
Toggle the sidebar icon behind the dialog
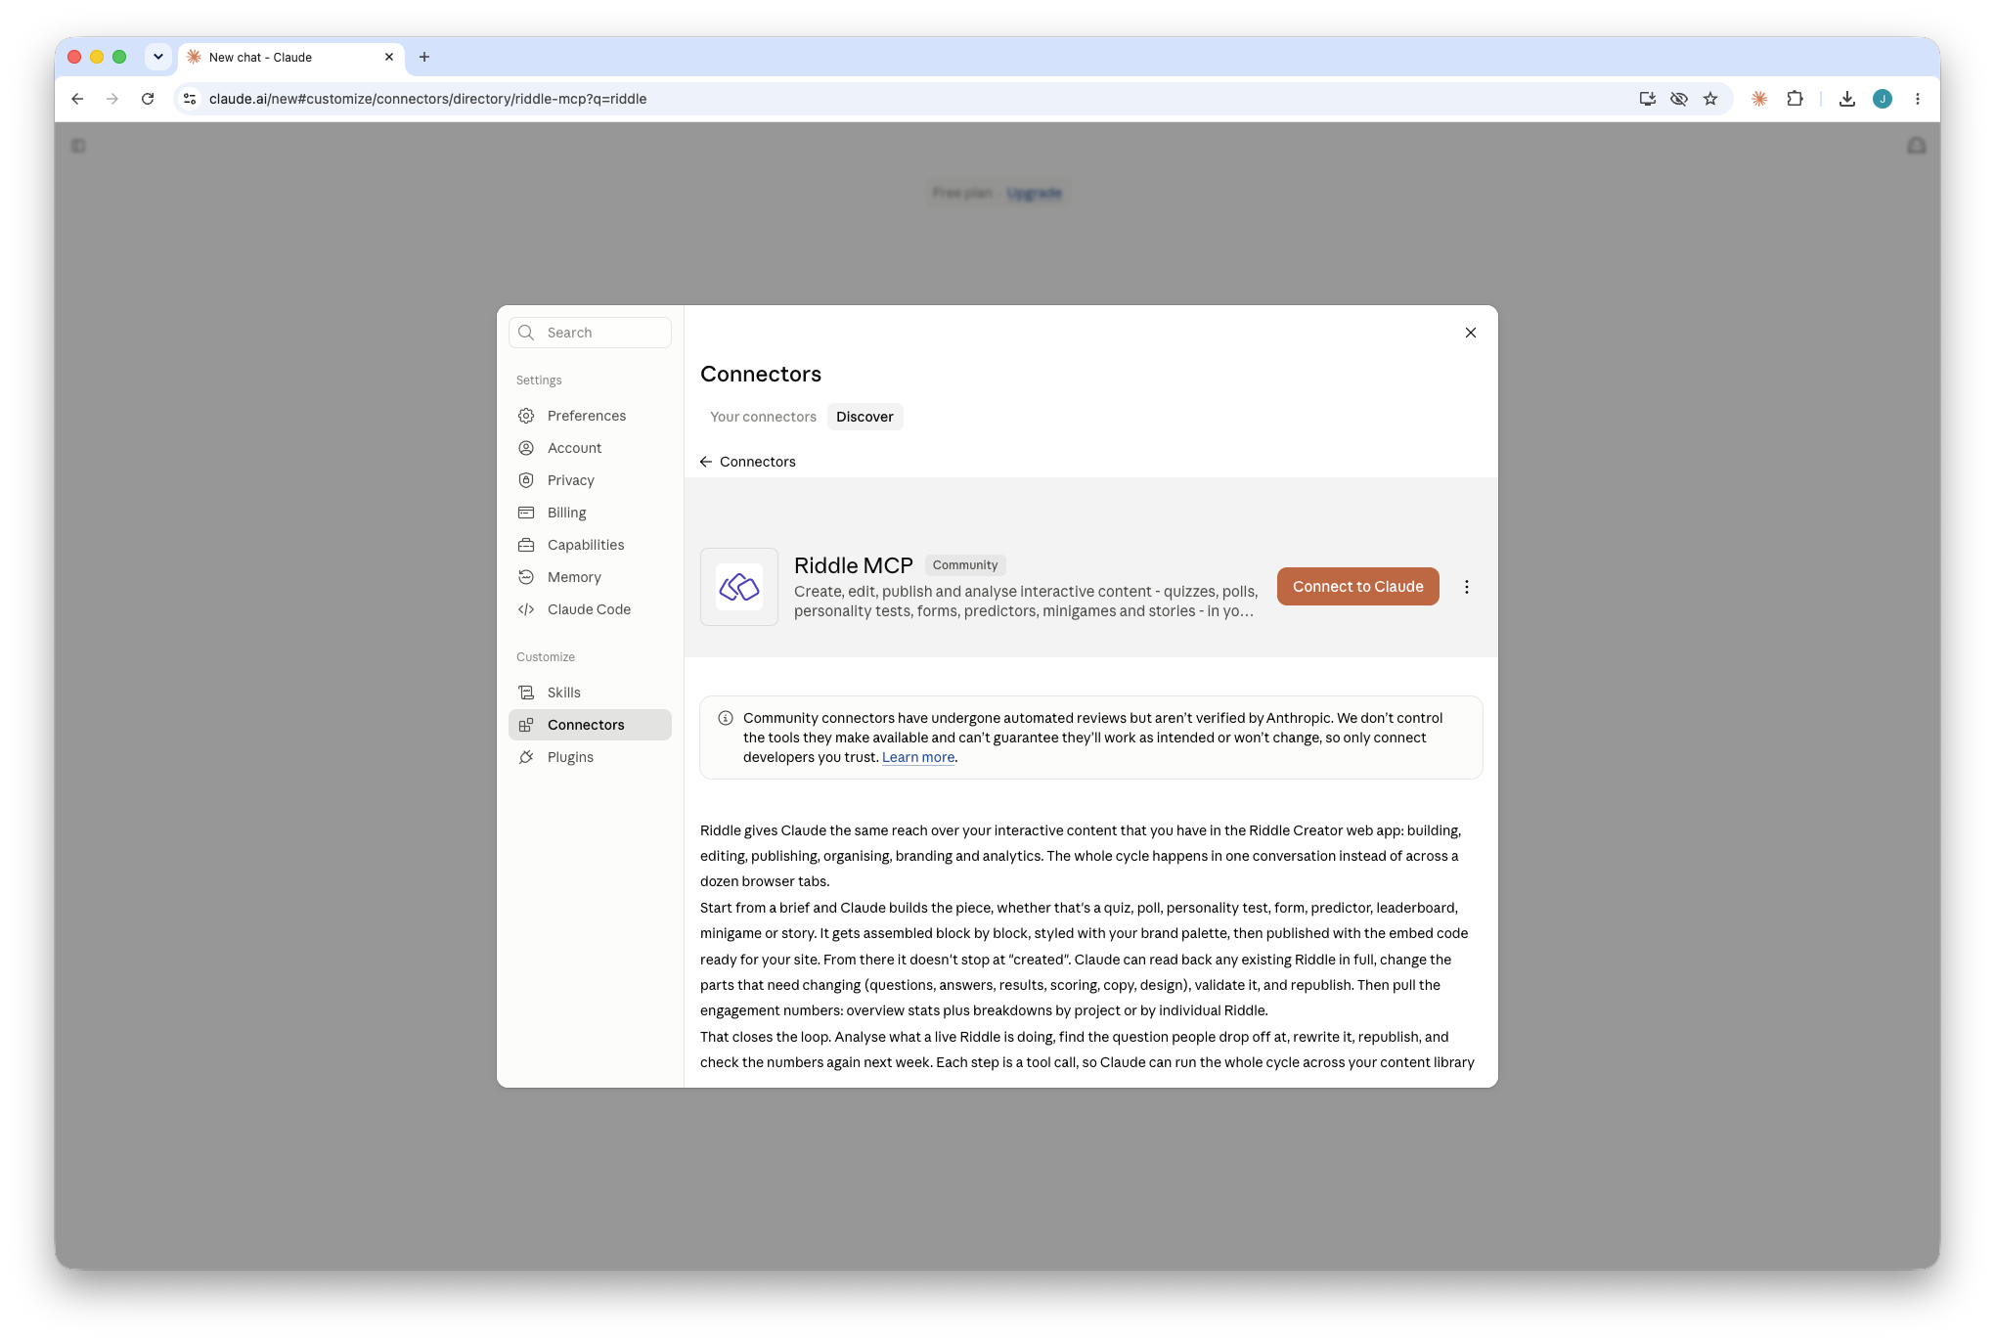[78, 146]
